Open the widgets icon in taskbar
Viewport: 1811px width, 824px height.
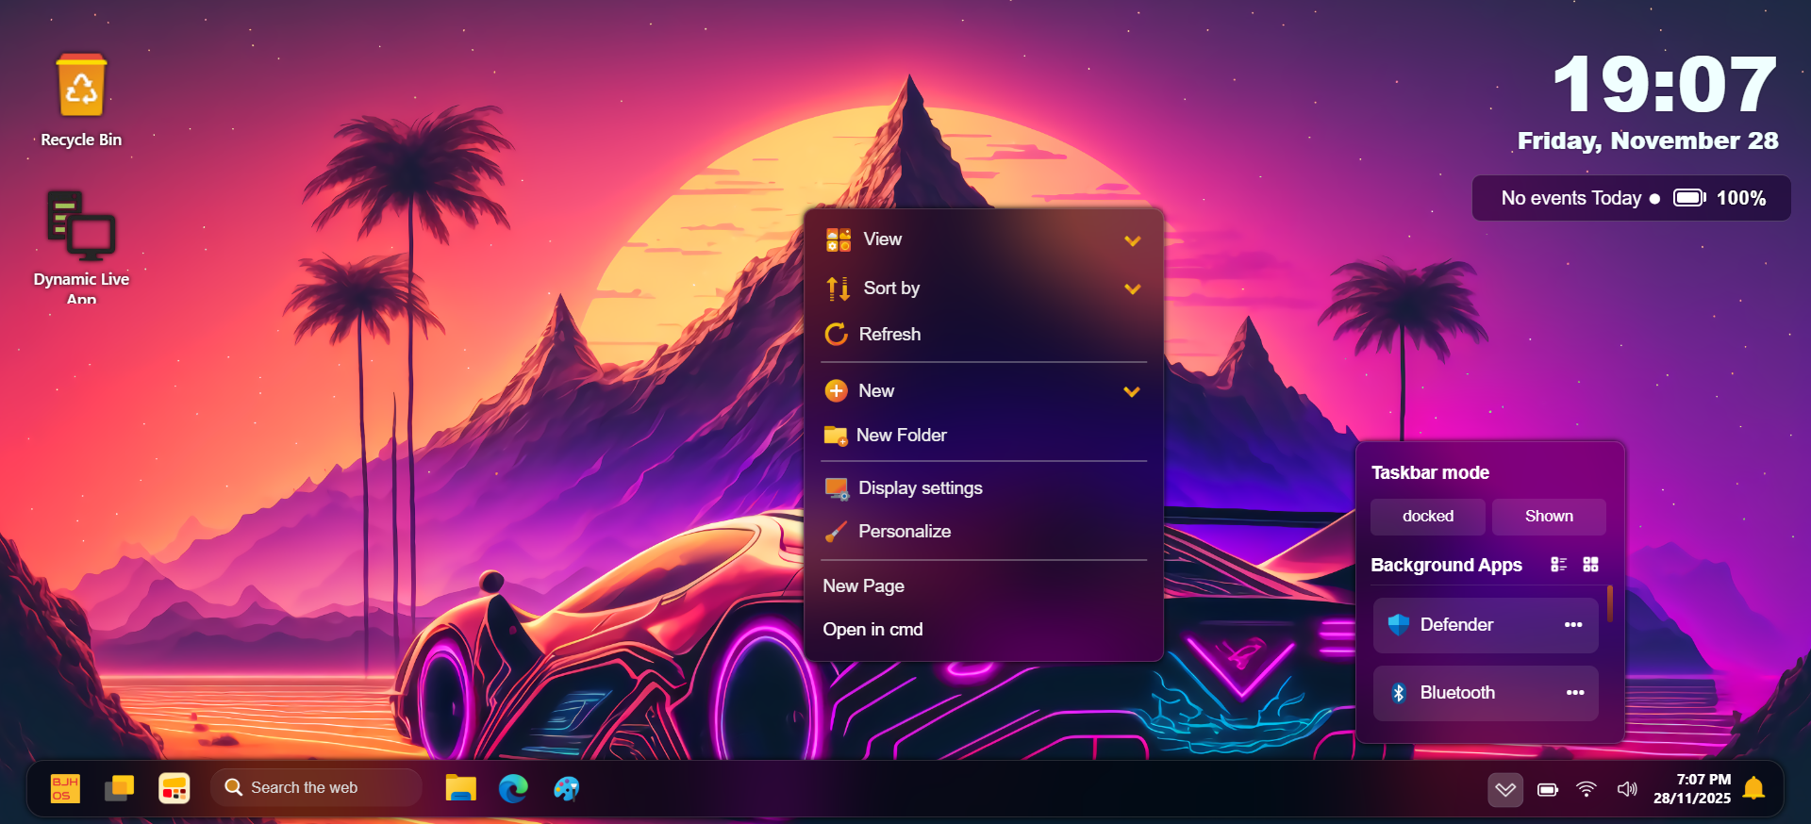click(174, 788)
